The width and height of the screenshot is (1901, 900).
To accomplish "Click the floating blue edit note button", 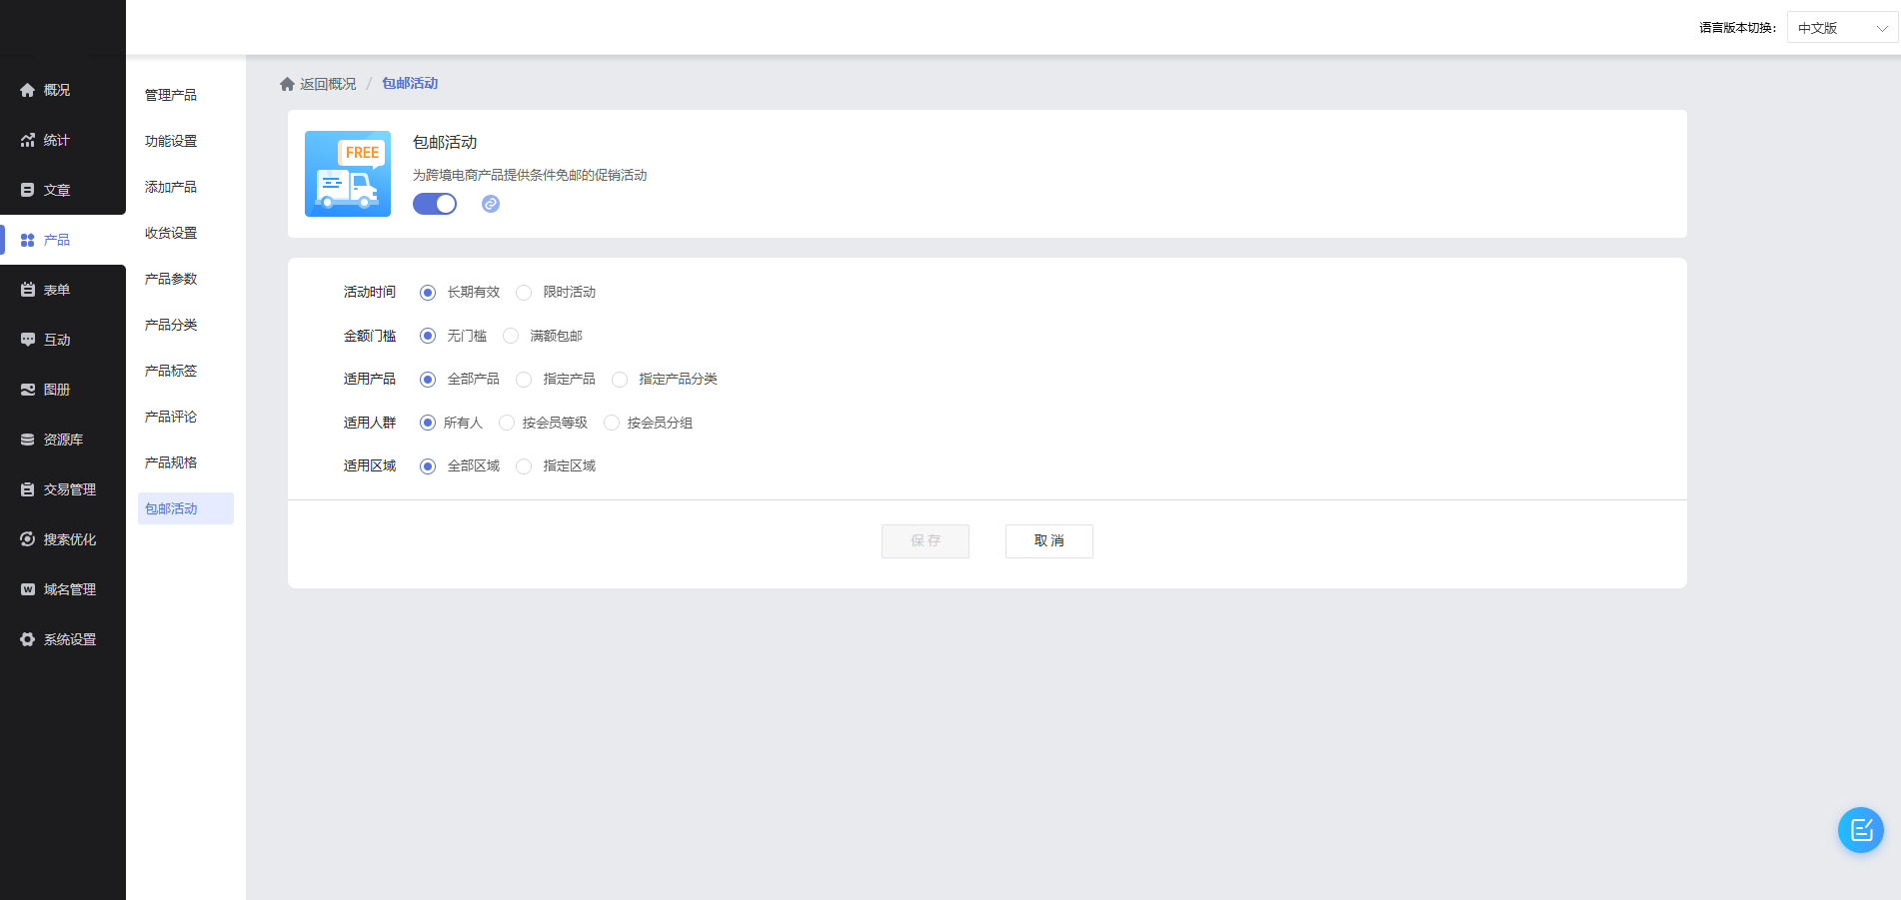I will point(1861,830).
